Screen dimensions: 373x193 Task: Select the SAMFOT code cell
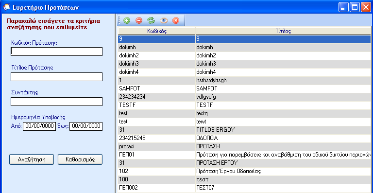(157, 88)
